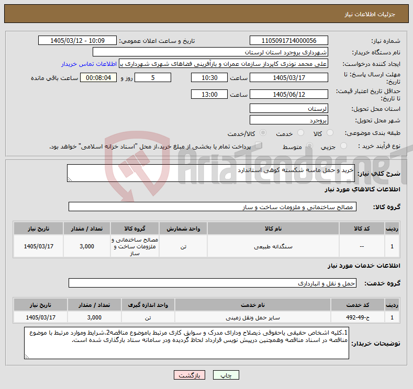Click the چاپ (print) button

pyautogui.click(x=226, y=375)
